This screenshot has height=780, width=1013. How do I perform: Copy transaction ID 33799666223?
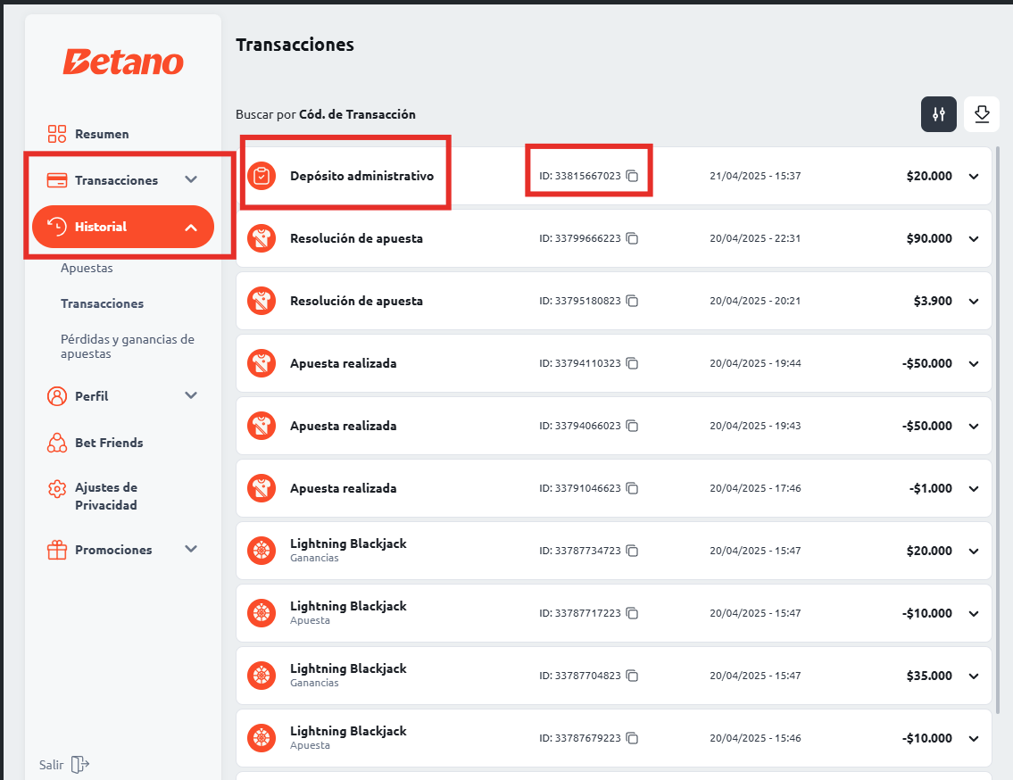coord(632,238)
